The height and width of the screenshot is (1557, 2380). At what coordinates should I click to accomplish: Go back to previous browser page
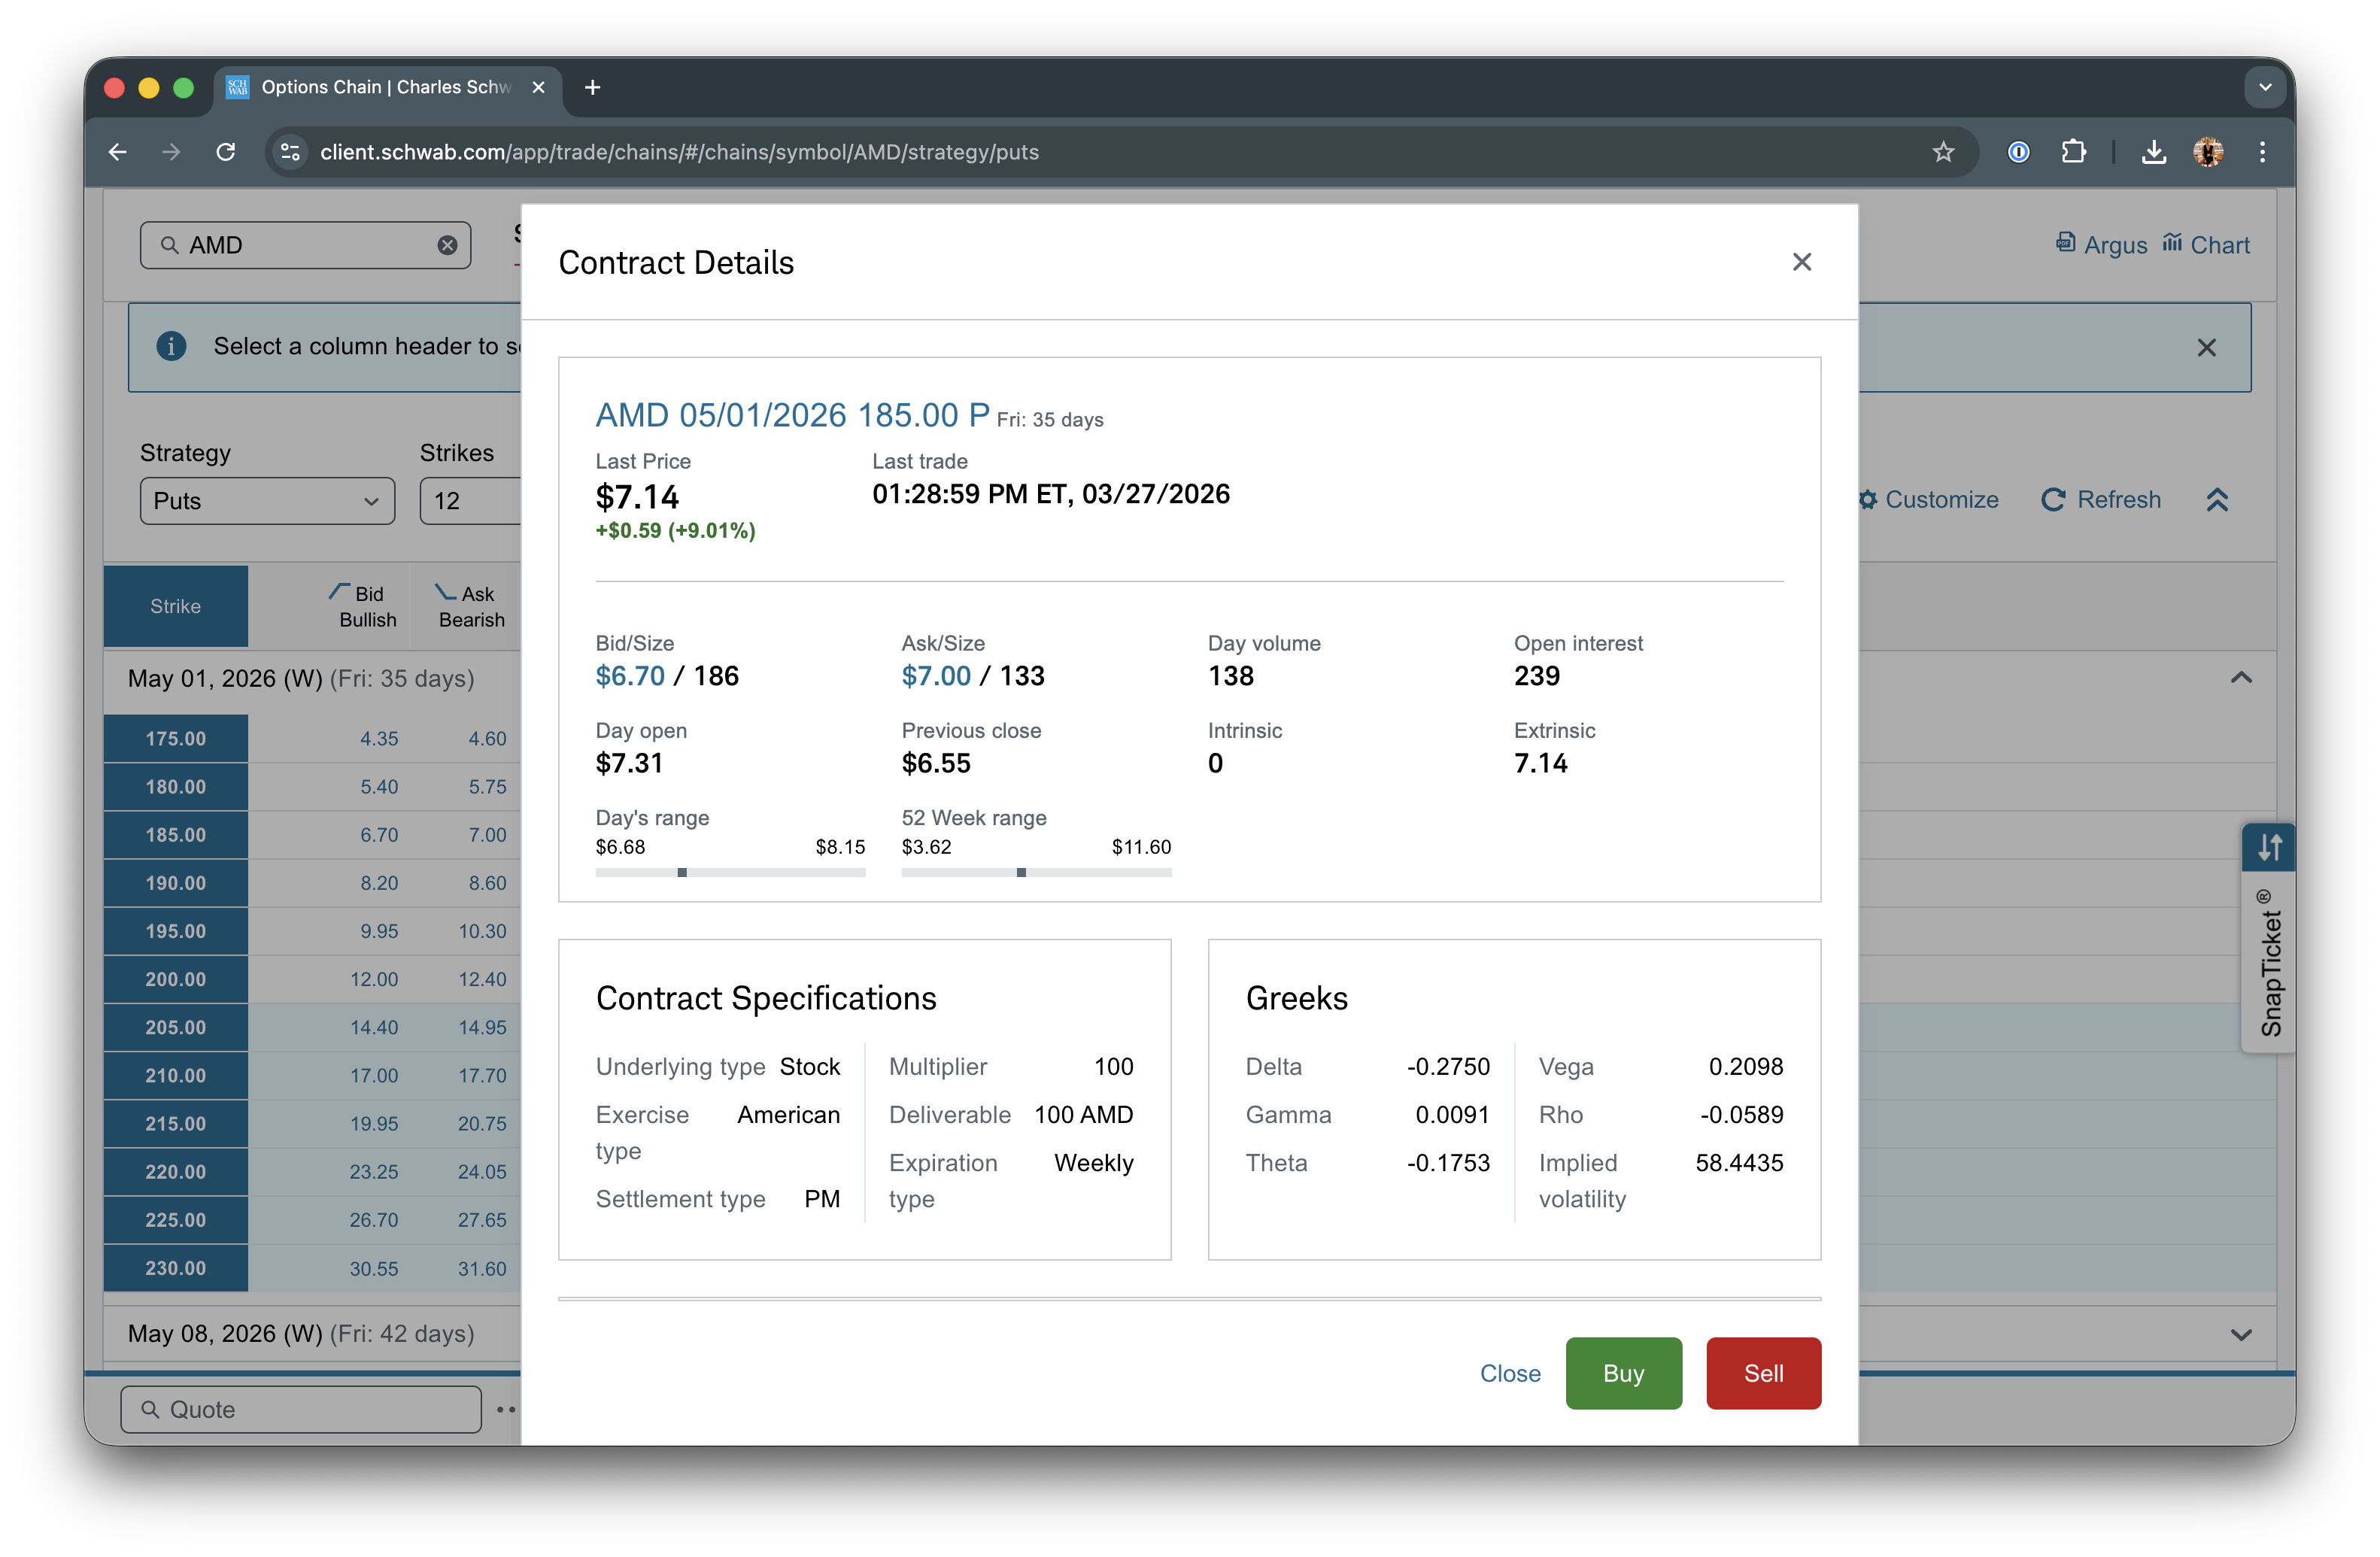coord(117,152)
